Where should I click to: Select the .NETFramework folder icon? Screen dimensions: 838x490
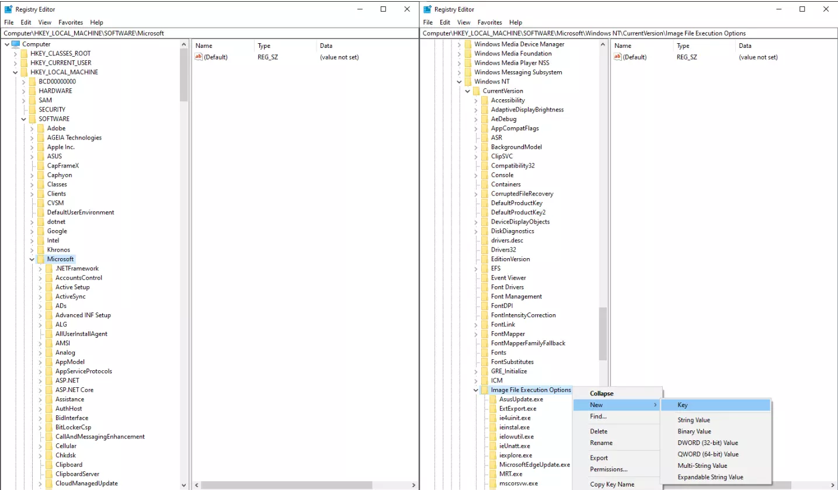(x=48, y=269)
